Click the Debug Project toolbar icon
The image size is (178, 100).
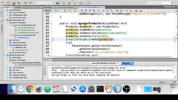[81, 3]
